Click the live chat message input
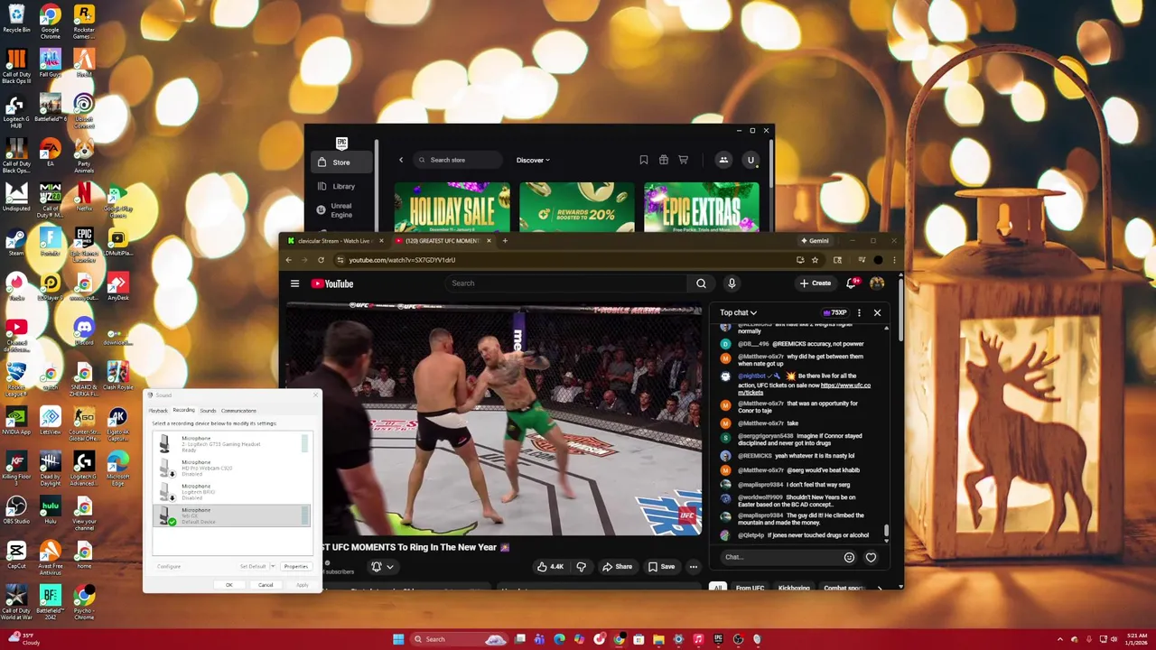Screen dimensions: 1156x650 pos(779,557)
